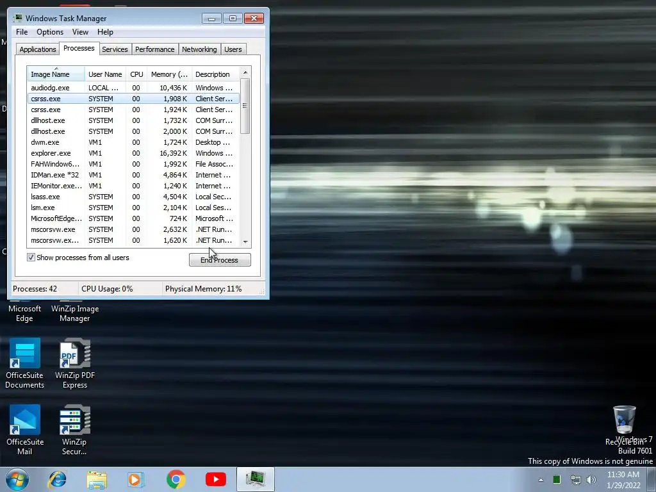This screenshot has width=656, height=492.
Task: Open the Windows Start menu orb
Action: (x=17, y=479)
